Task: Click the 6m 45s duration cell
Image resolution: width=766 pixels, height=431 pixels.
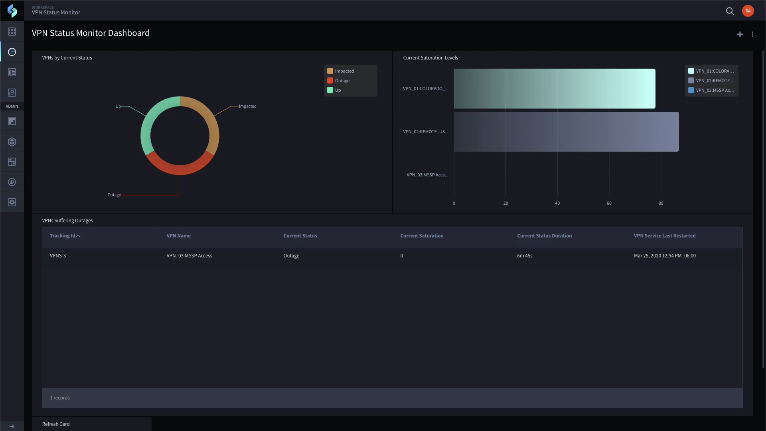Action: [525, 256]
